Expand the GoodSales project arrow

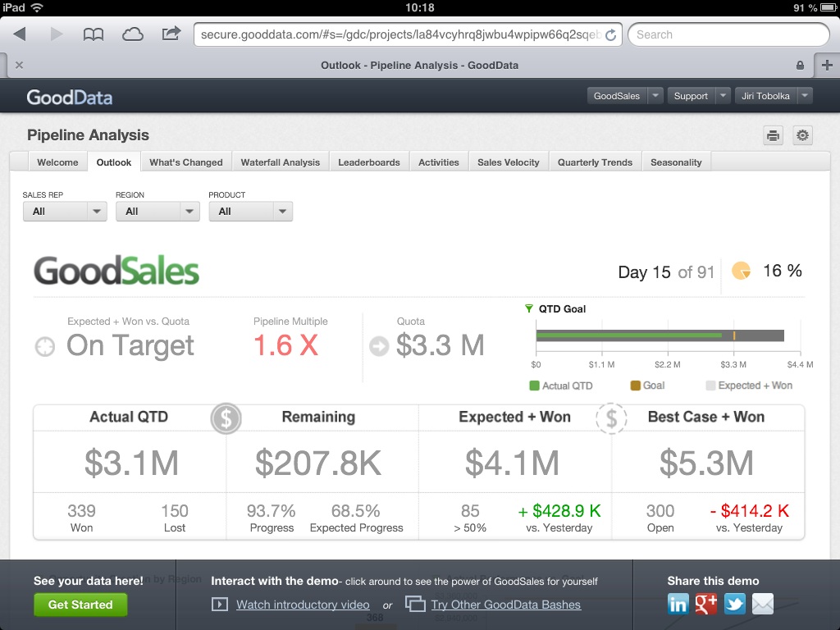655,96
